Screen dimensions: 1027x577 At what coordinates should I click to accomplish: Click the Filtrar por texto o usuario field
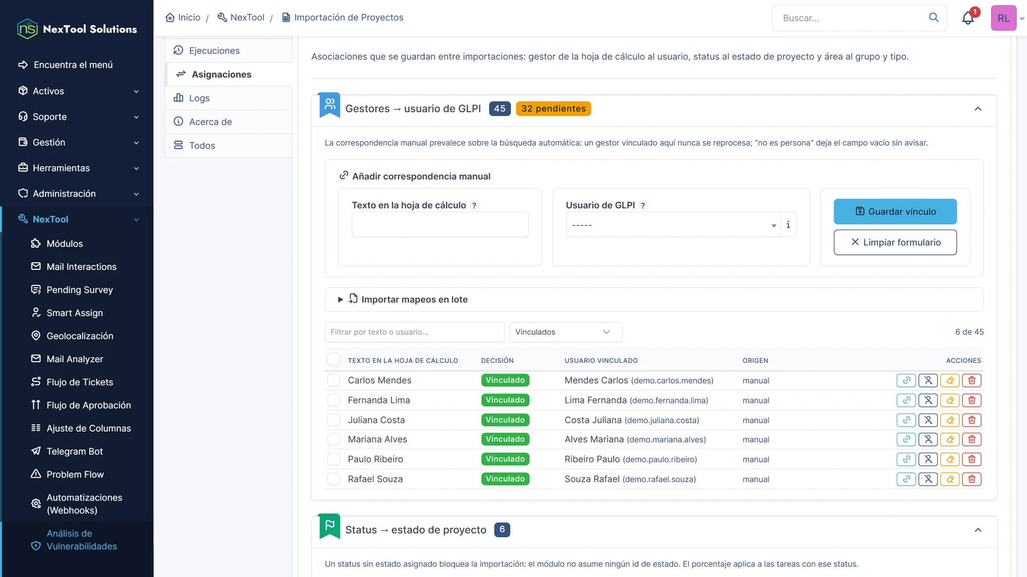[x=415, y=332]
